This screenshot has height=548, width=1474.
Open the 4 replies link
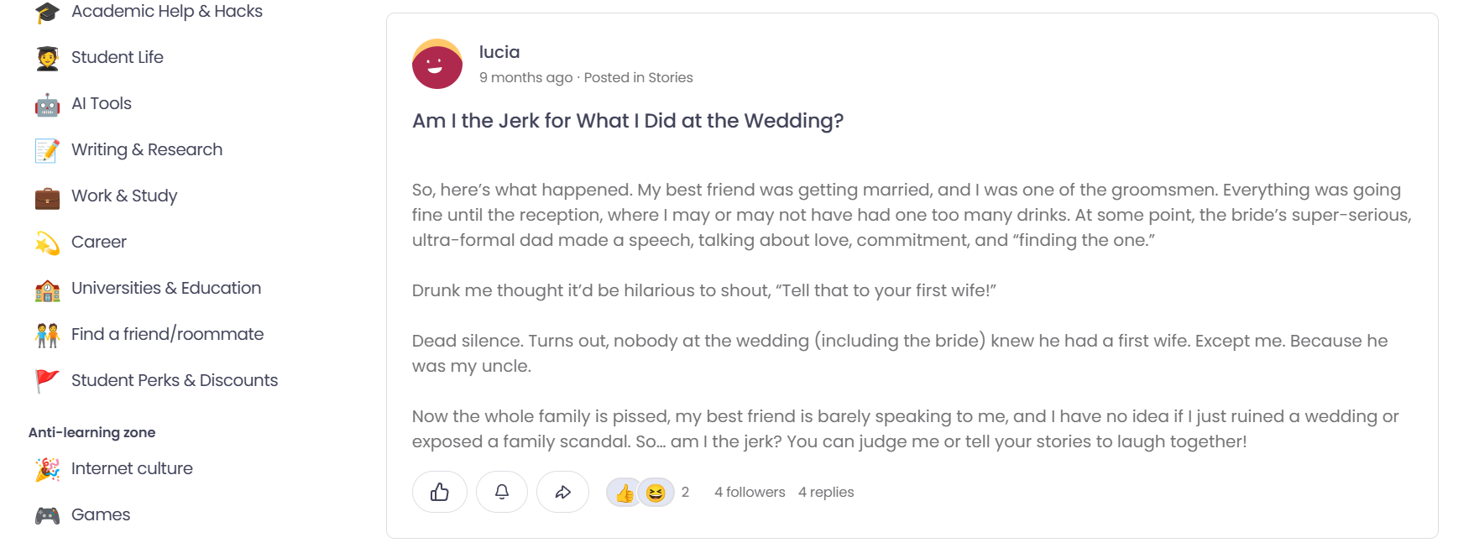tap(826, 492)
